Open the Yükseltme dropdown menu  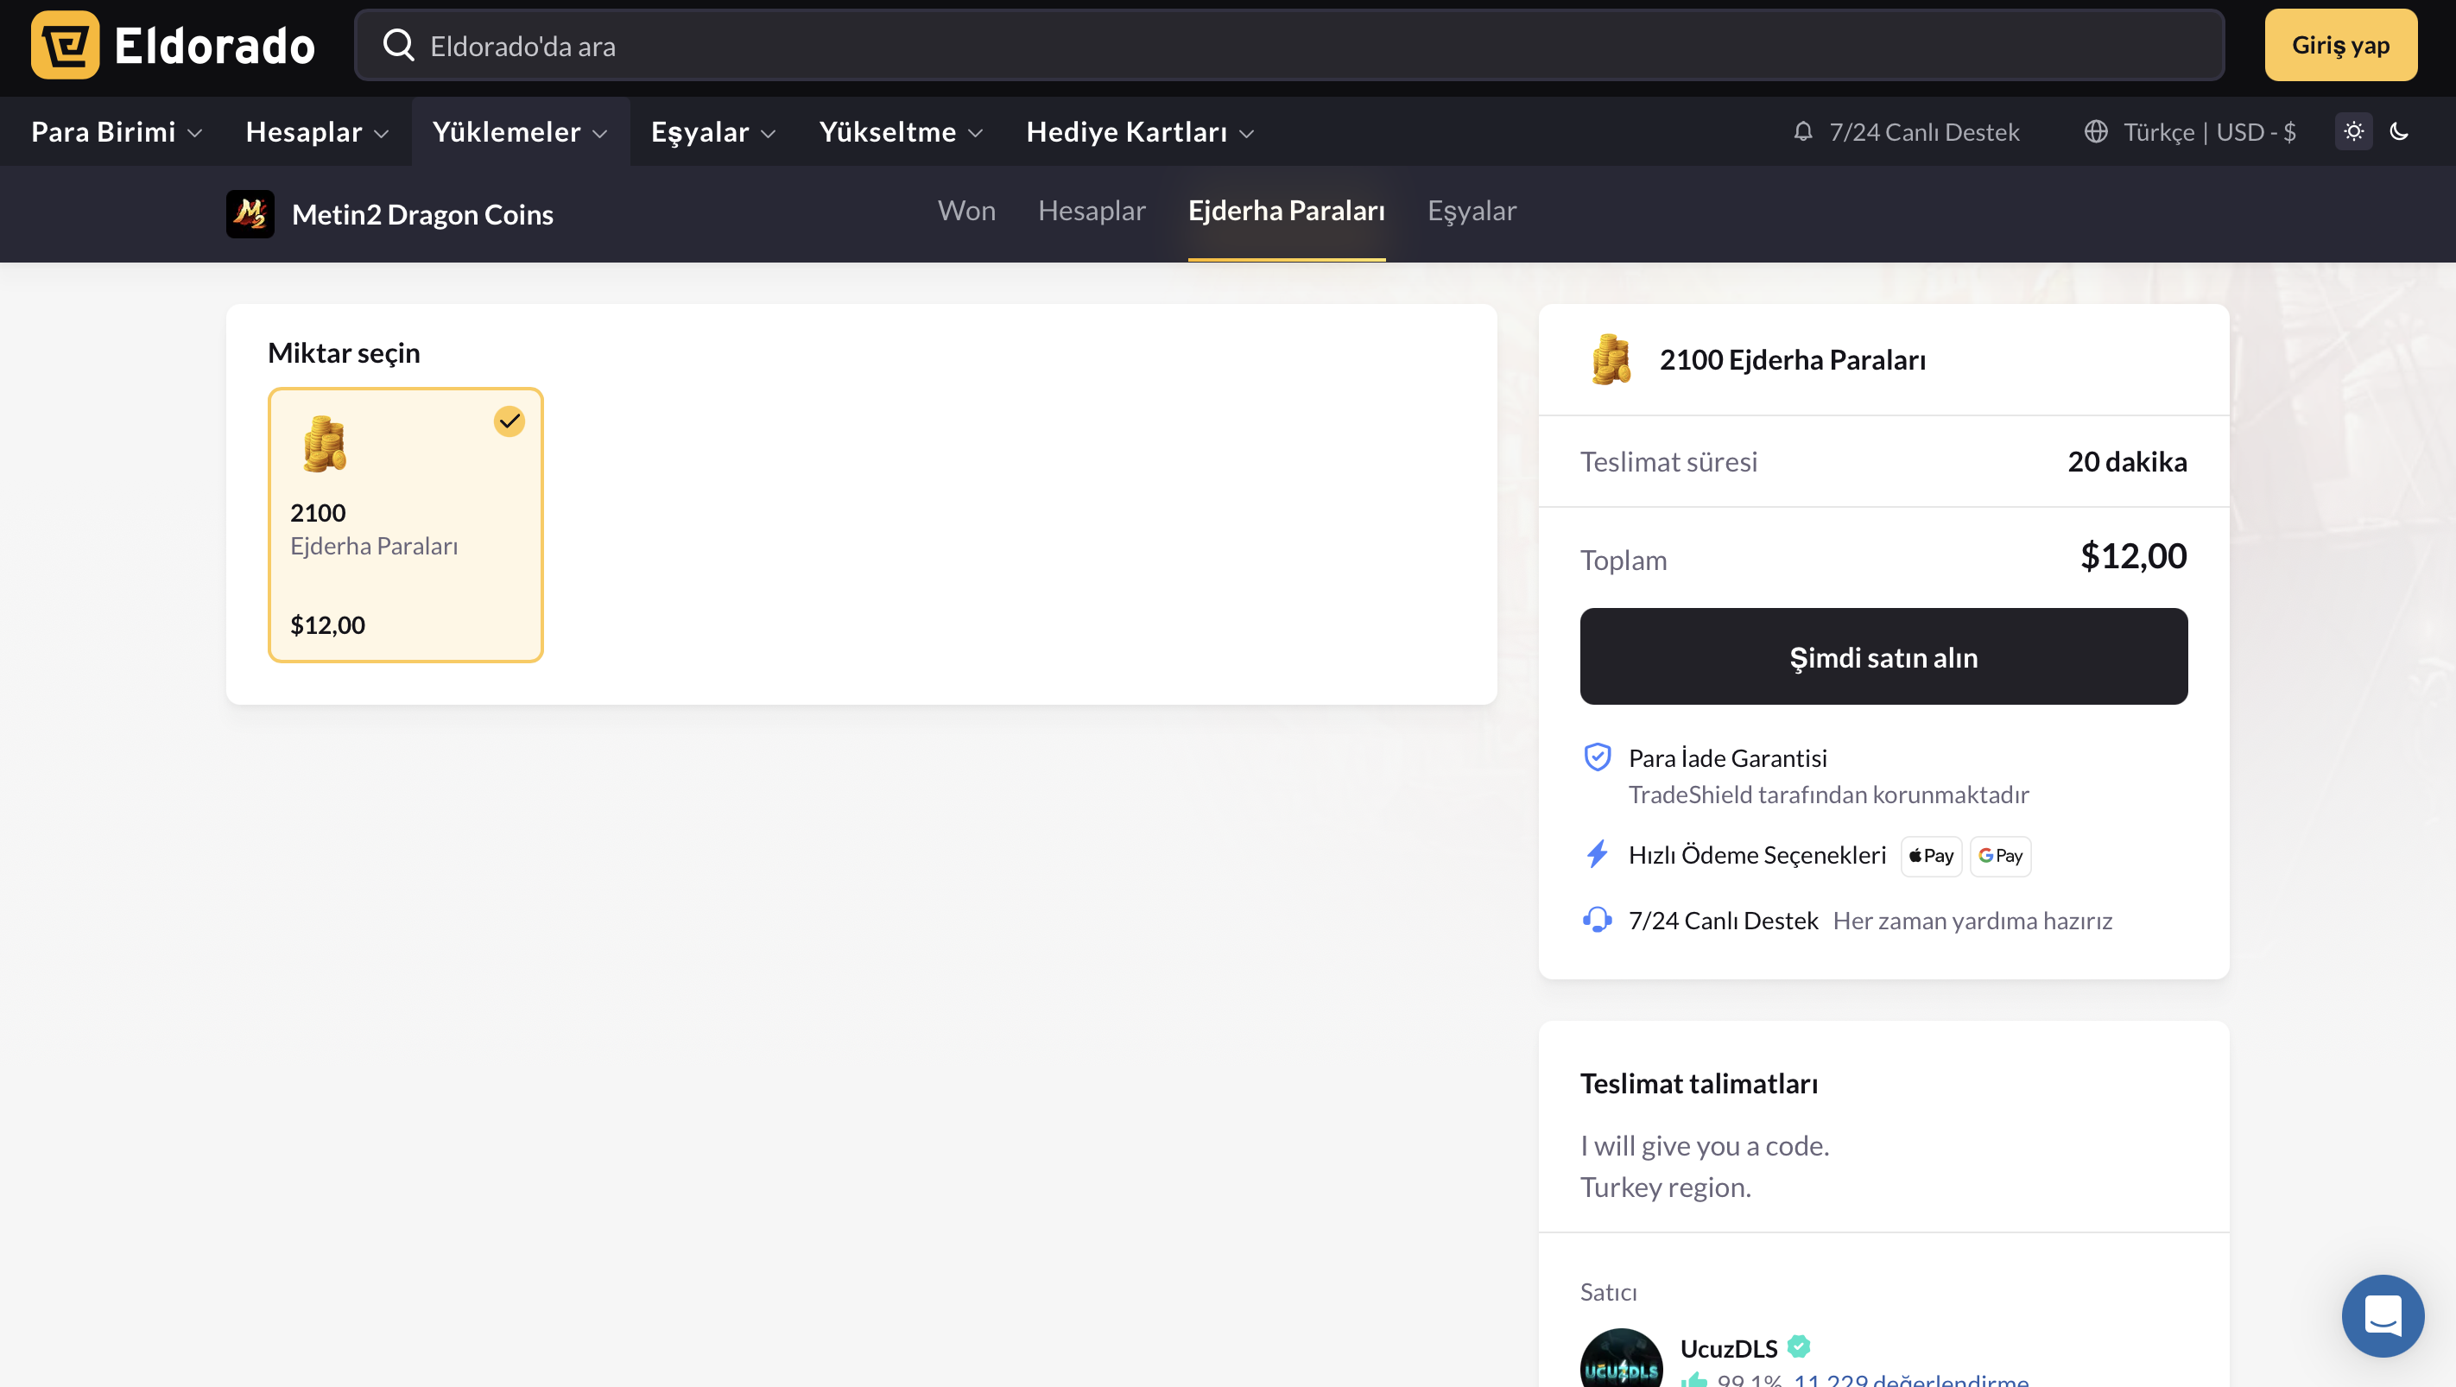[900, 131]
